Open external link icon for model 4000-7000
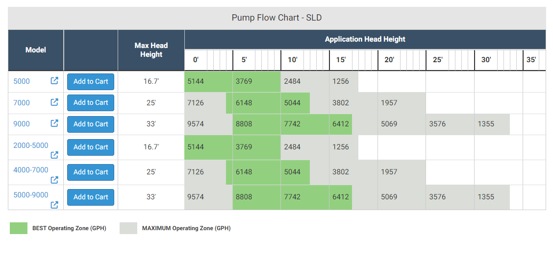553x262 pixels. 54,180
